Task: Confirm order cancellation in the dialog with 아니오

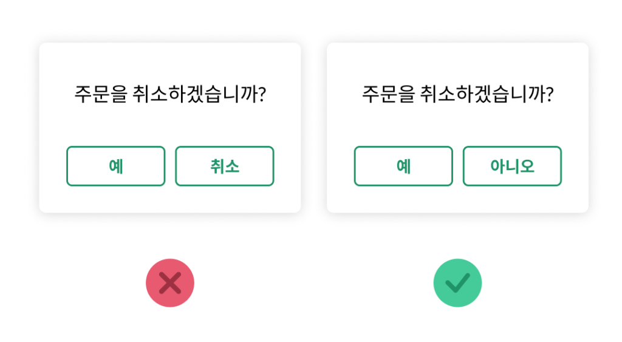Action: coord(403,166)
